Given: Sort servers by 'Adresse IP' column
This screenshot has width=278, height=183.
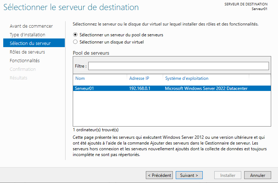Looking at the screenshot, I should 139,78.
